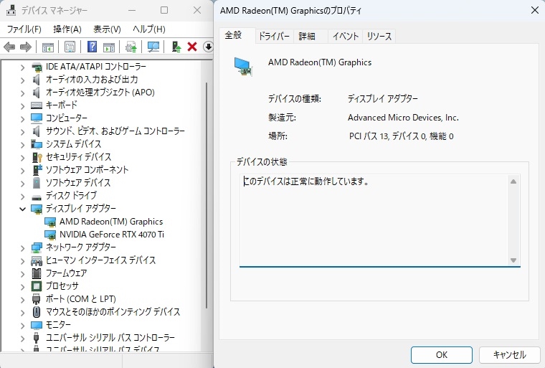Switch to the イベント tab
The image size is (545, 368).
coord(345,36)
